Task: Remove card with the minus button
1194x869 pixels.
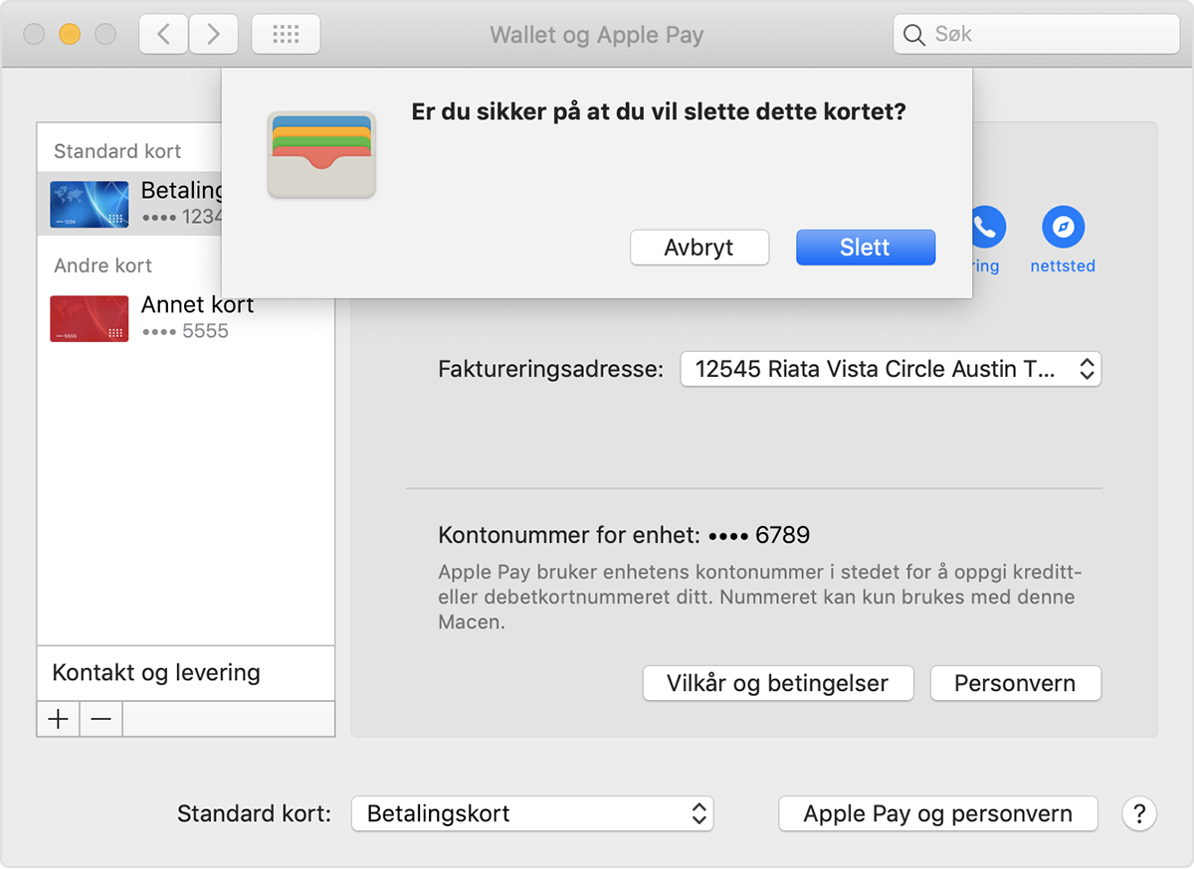Action: (101, 719)
